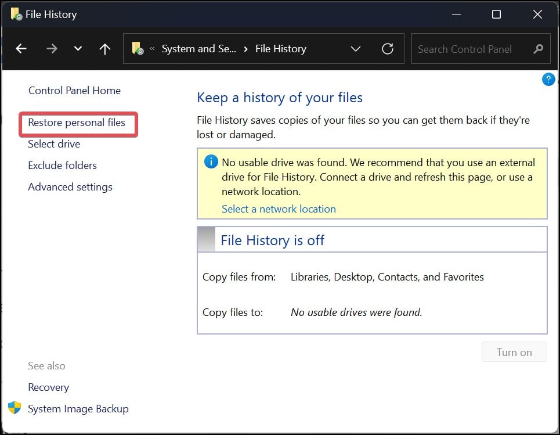The height and width of the screenshot is (435, 560).
Task: Click the File History title bar icon
Action: (x=16, y=14)
